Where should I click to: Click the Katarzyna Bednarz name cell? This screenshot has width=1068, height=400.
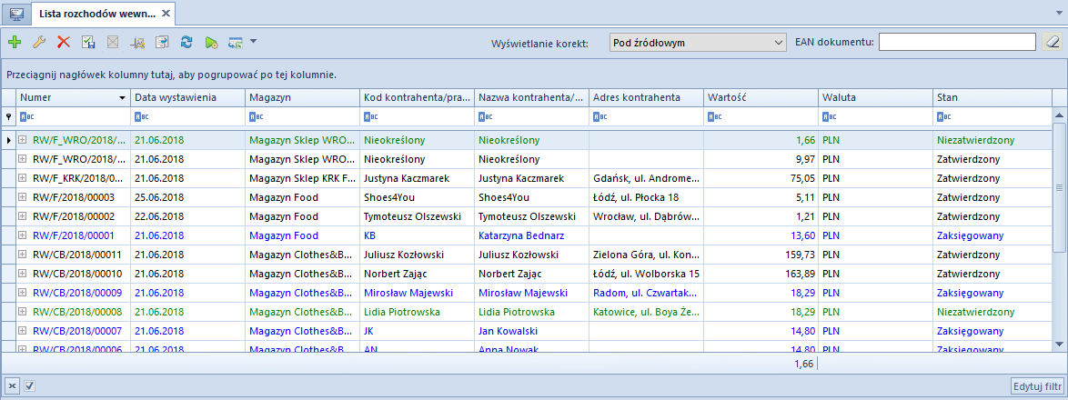[x=531, y=235]
